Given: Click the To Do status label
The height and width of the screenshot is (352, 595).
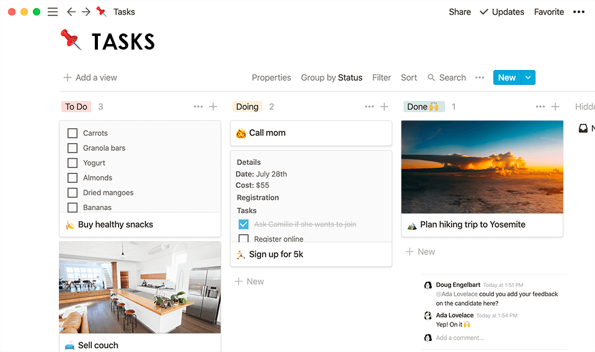Looking at the screenshot, I should point(76,107).
